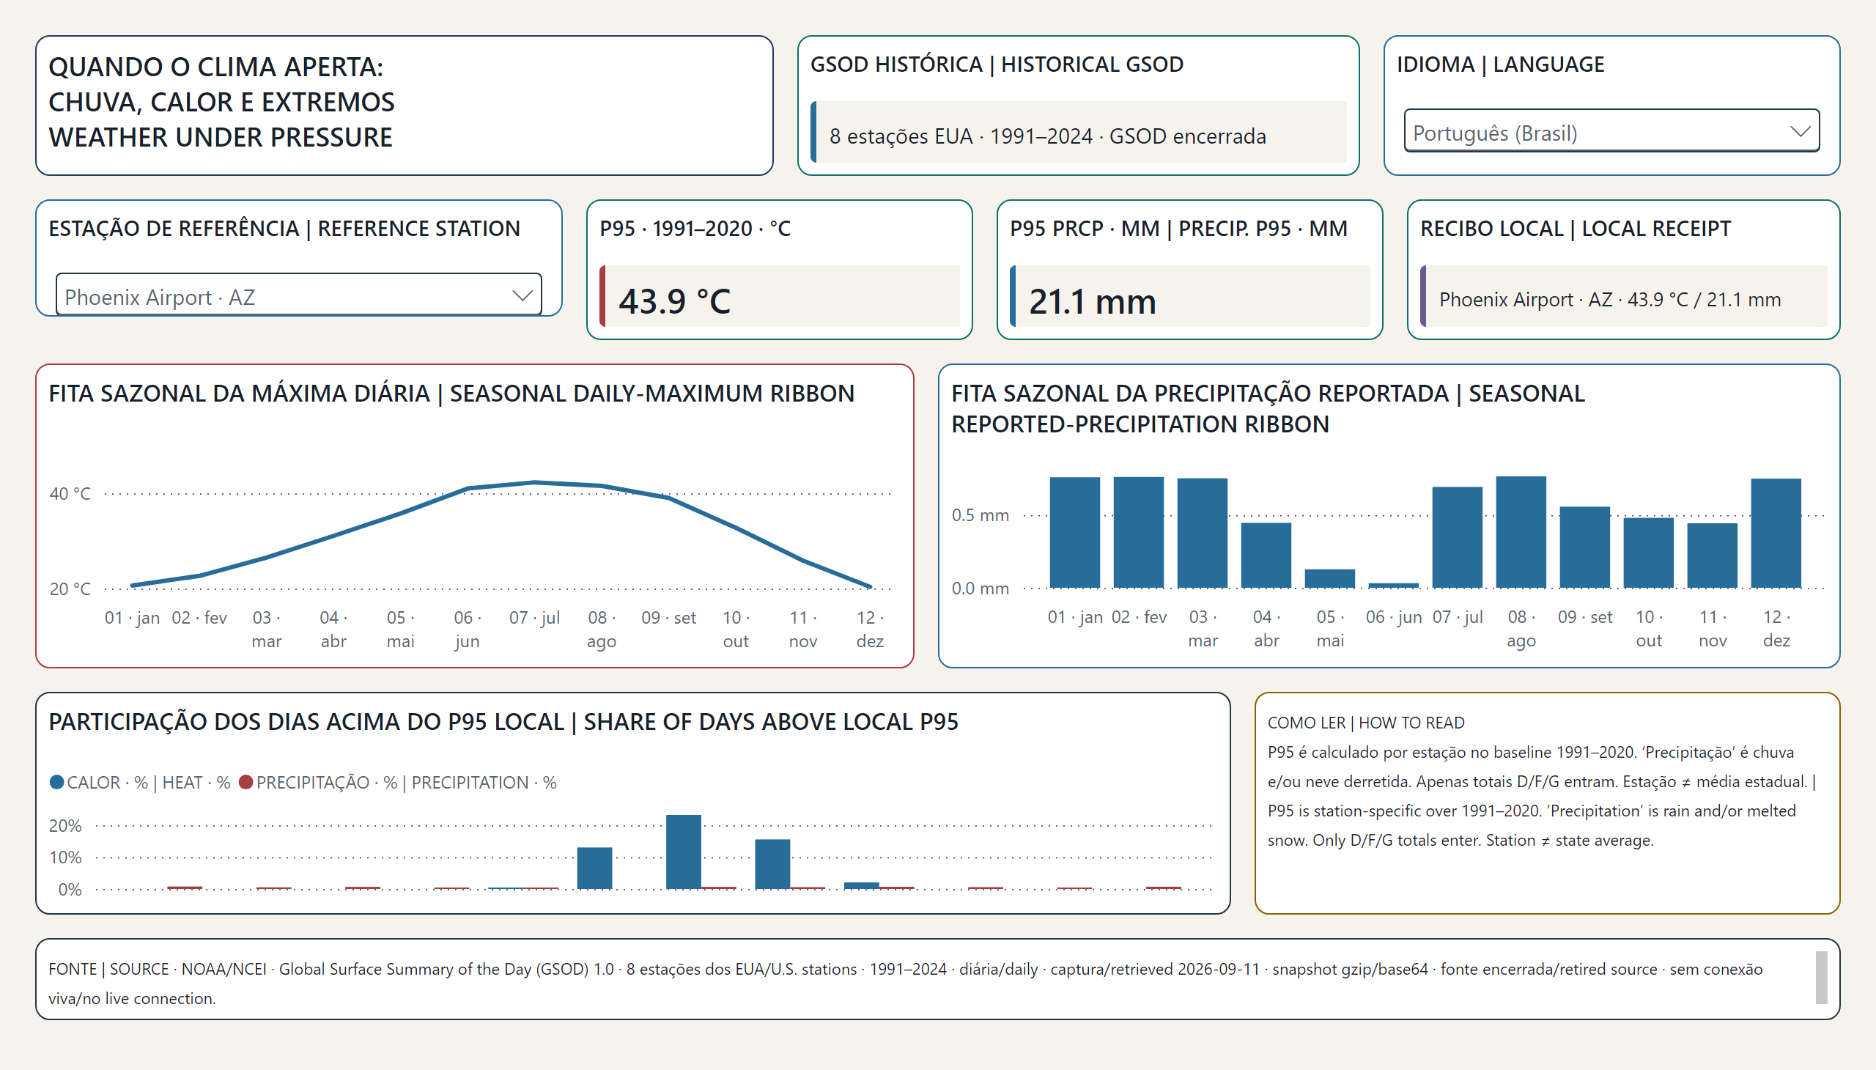Click the Recibo Local receipt text
The width and height of the screenshot is (1876, 1070).
[x=1609, y=299]
